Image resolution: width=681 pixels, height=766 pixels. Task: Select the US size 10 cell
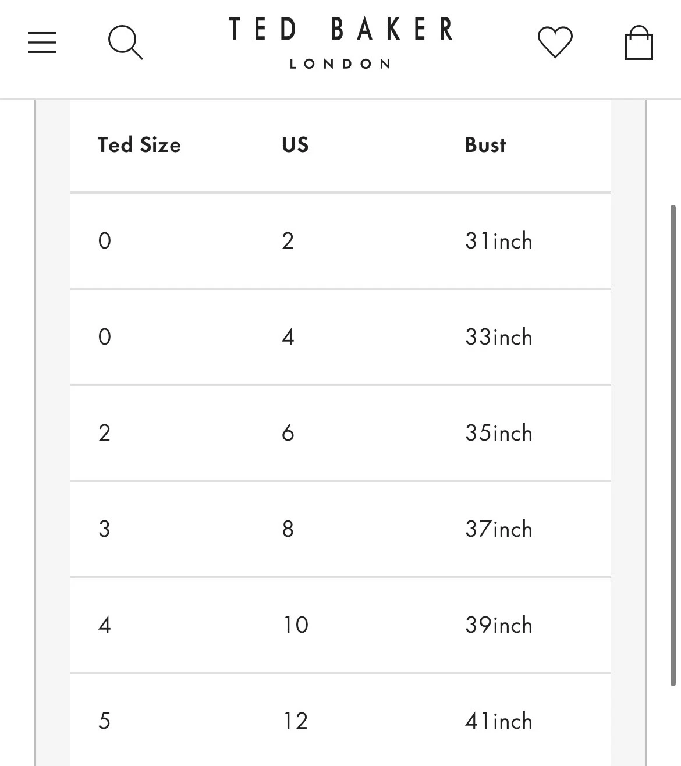(296, 625)
